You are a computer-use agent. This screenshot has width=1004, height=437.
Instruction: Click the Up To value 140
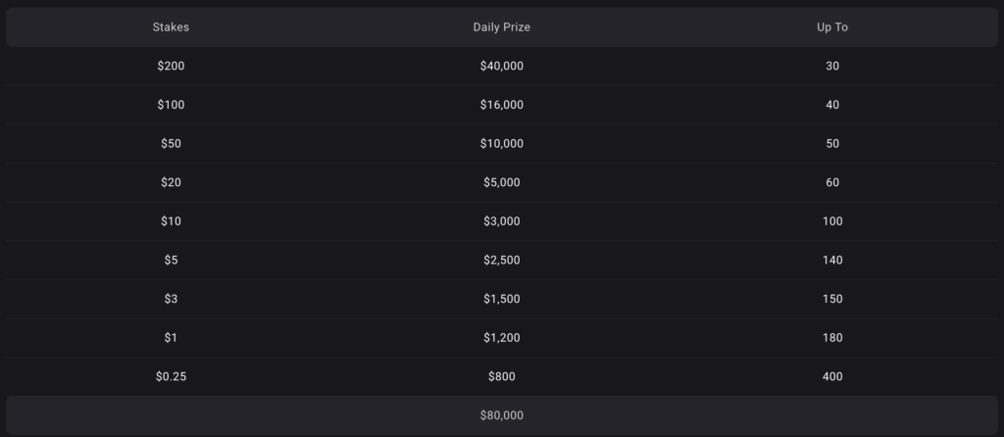[x=832, y=261]
